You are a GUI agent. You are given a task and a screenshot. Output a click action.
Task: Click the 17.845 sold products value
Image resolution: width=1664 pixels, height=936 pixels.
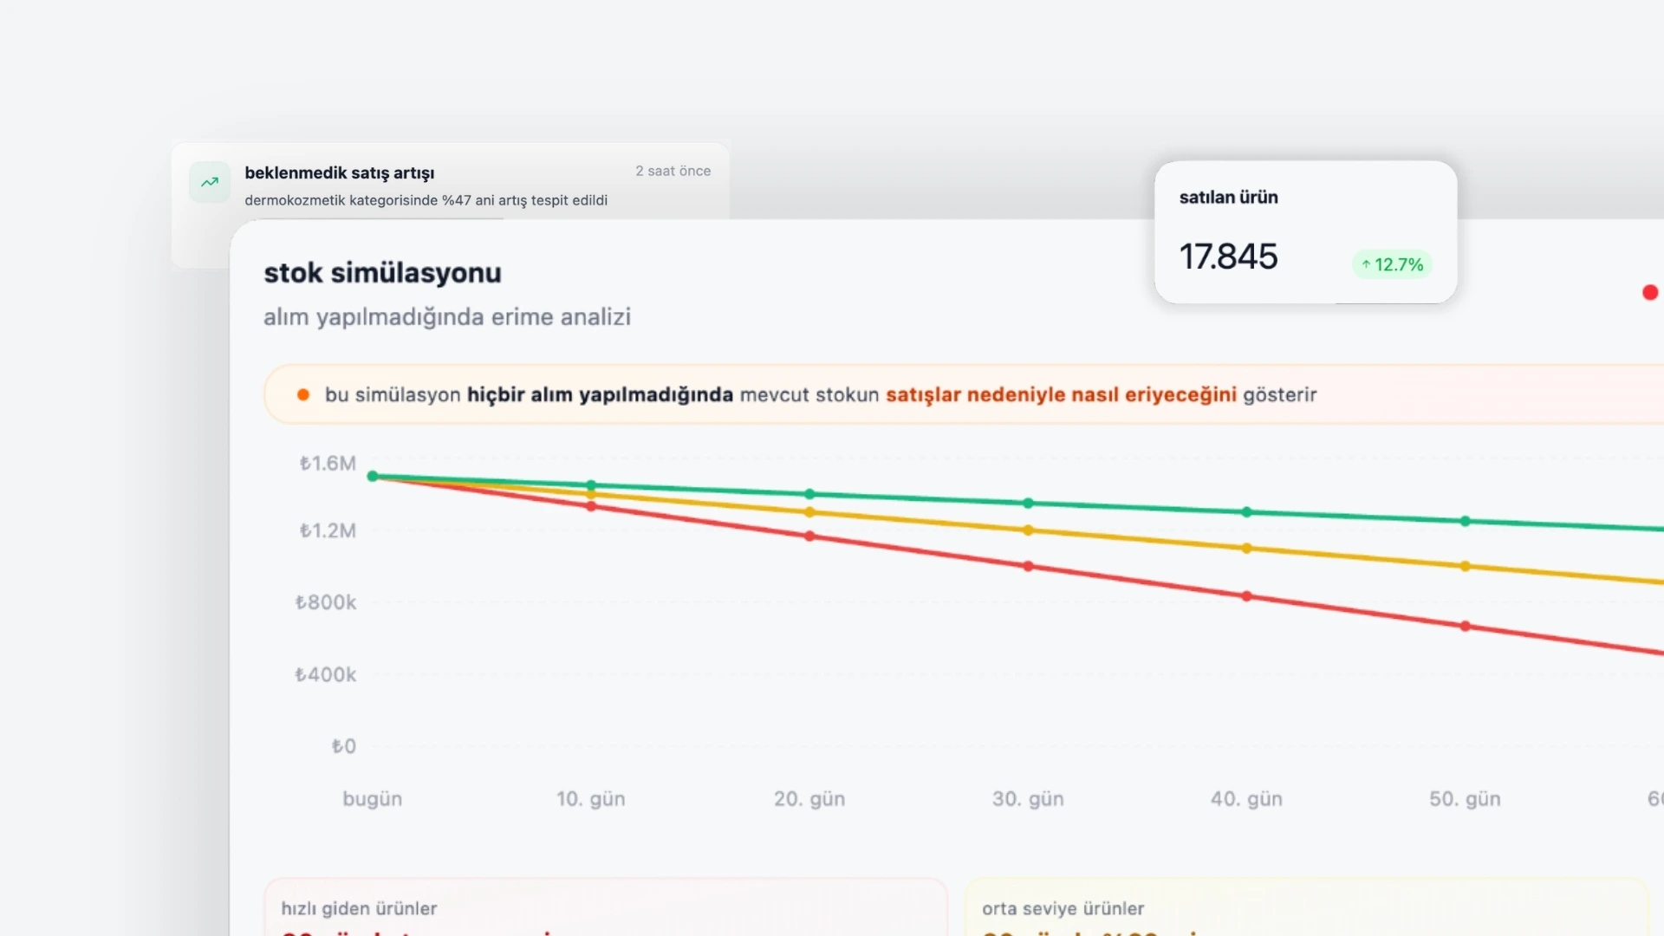click(x=1228, y=257)
